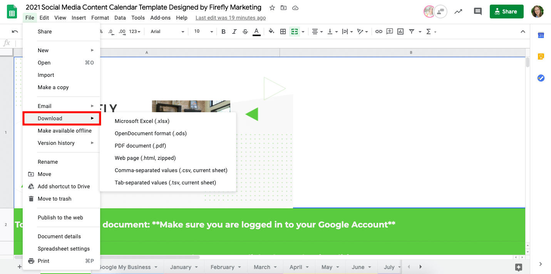Click the Explore button at bottom right
The image size is (551, 274).
[518, 267]
